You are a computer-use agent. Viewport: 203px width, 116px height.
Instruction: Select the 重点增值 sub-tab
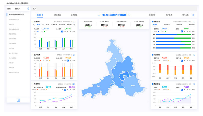(62, 24)
